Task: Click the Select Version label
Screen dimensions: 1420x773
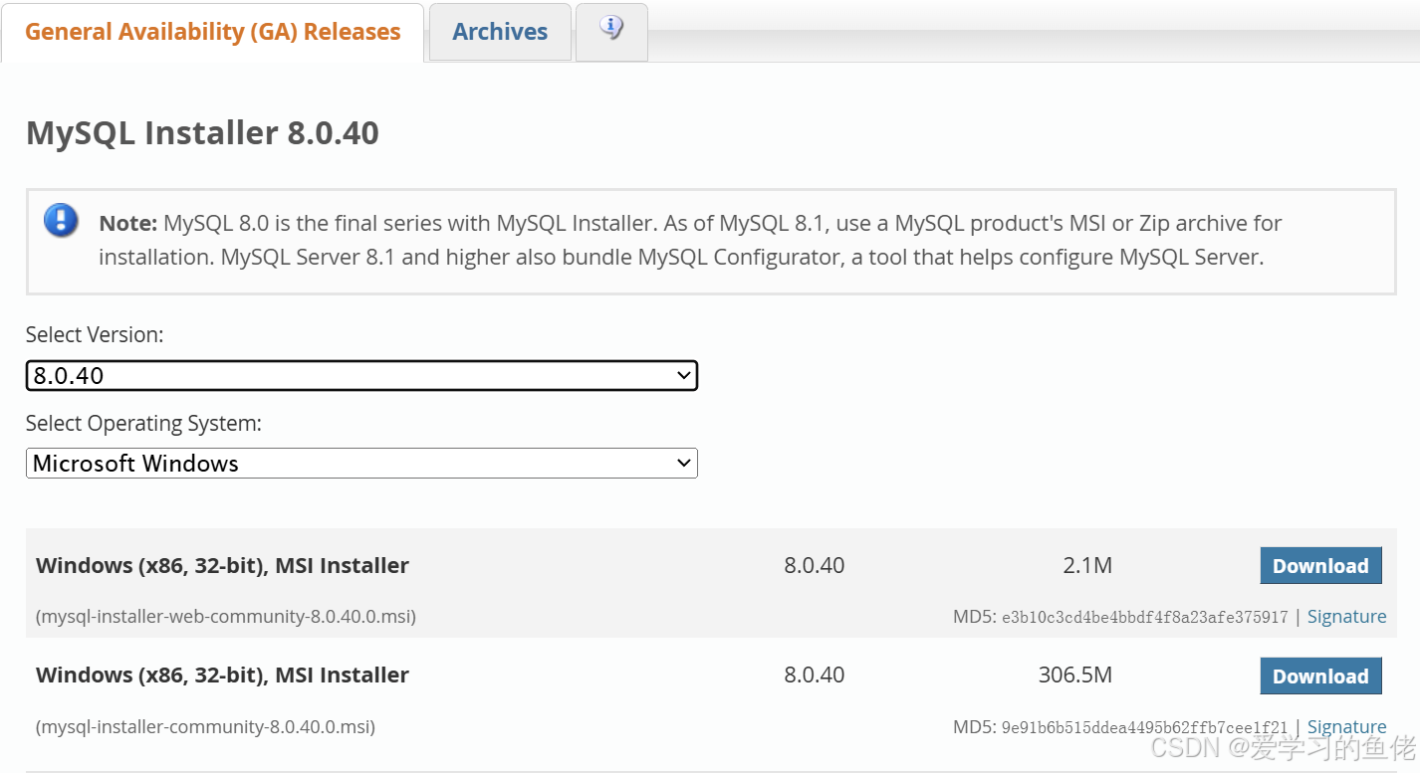Action: click(x=95, y=335)
